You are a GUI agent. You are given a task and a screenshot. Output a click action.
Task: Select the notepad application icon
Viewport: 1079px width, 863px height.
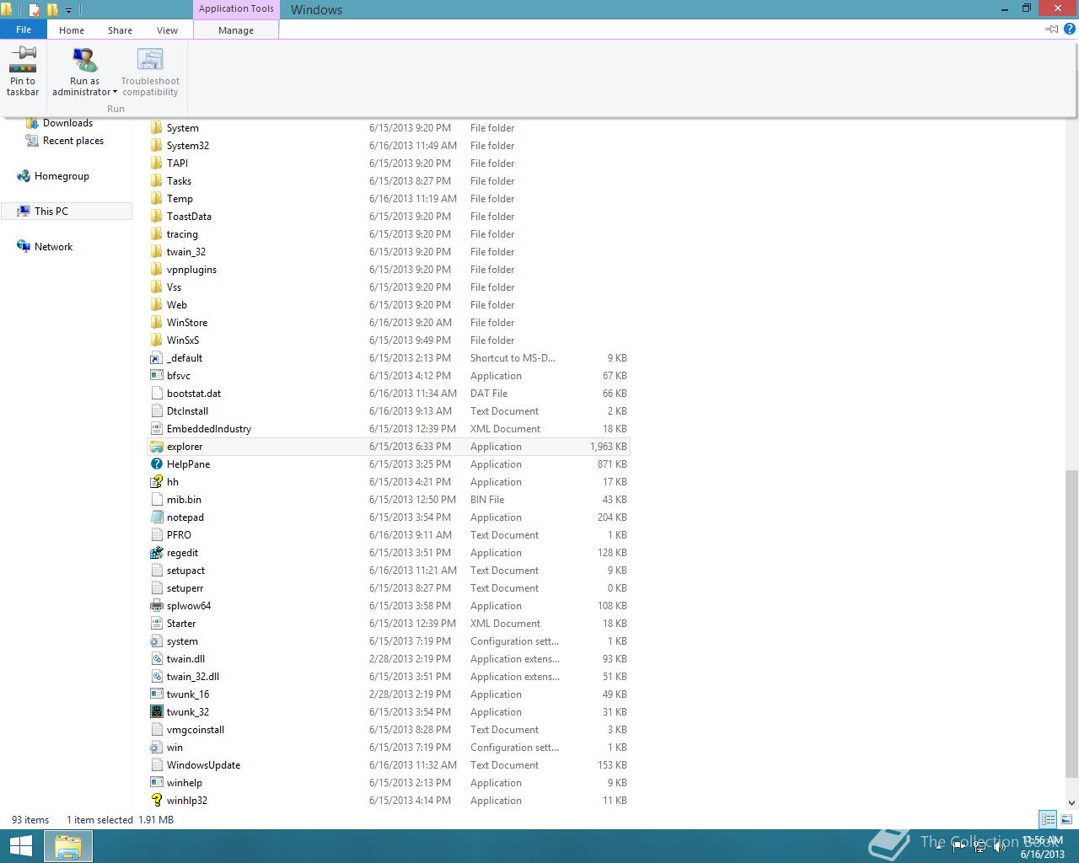pos(156,517)
